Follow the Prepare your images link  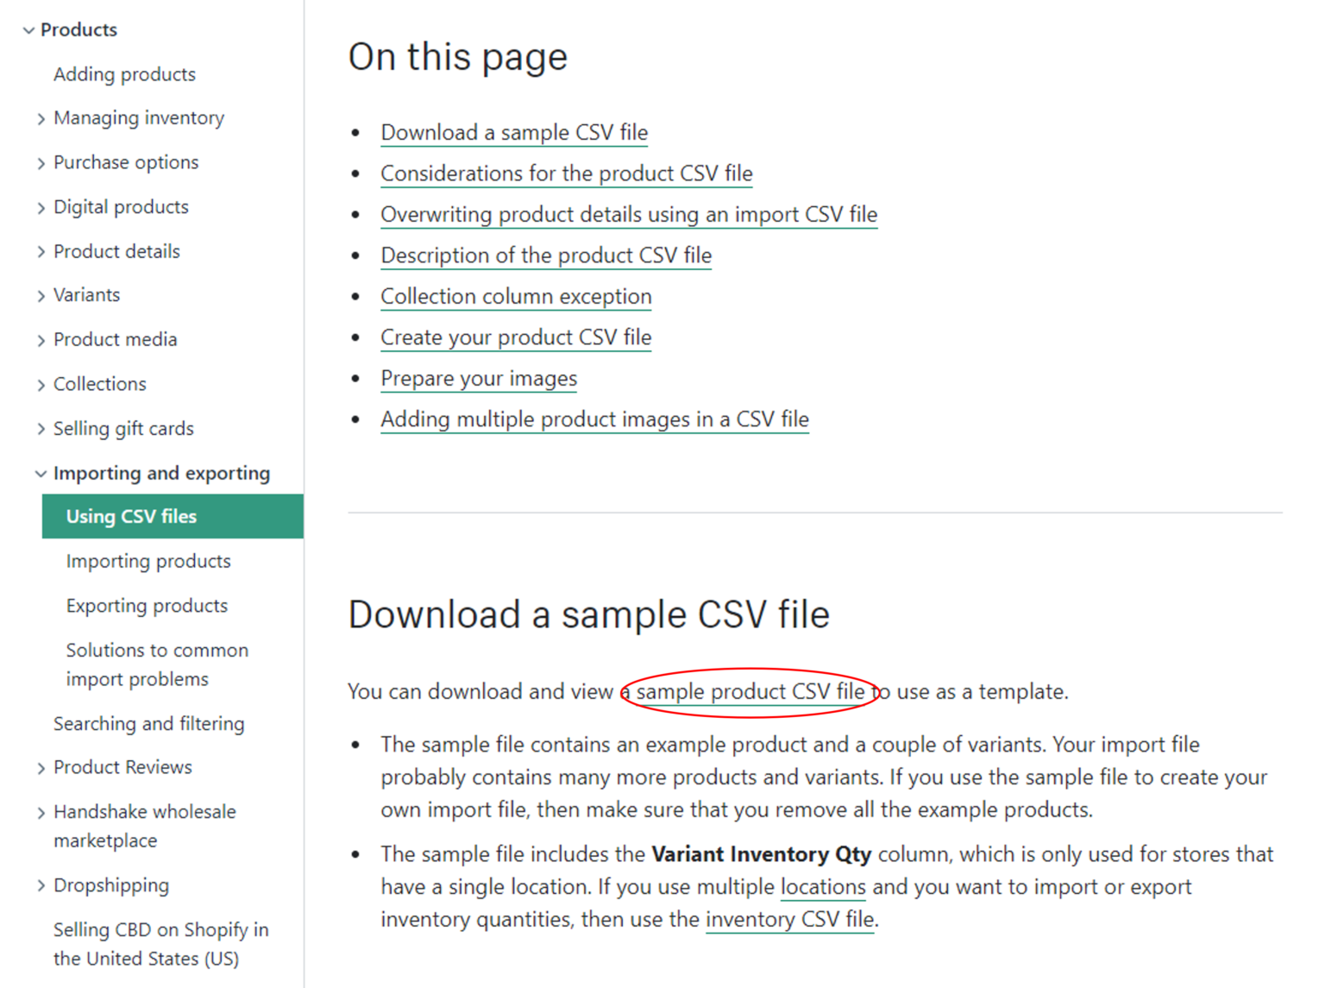tap(478, 378)
